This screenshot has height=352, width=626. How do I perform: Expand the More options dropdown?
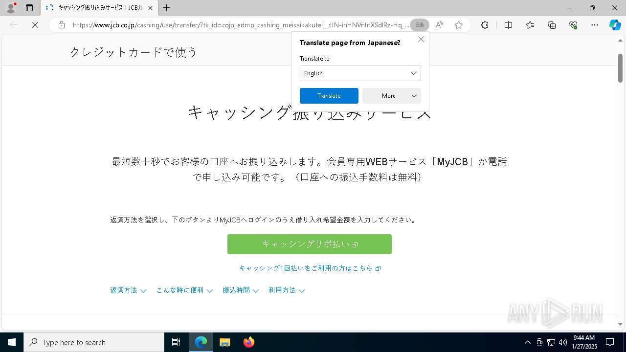click(x=391, y=96)
